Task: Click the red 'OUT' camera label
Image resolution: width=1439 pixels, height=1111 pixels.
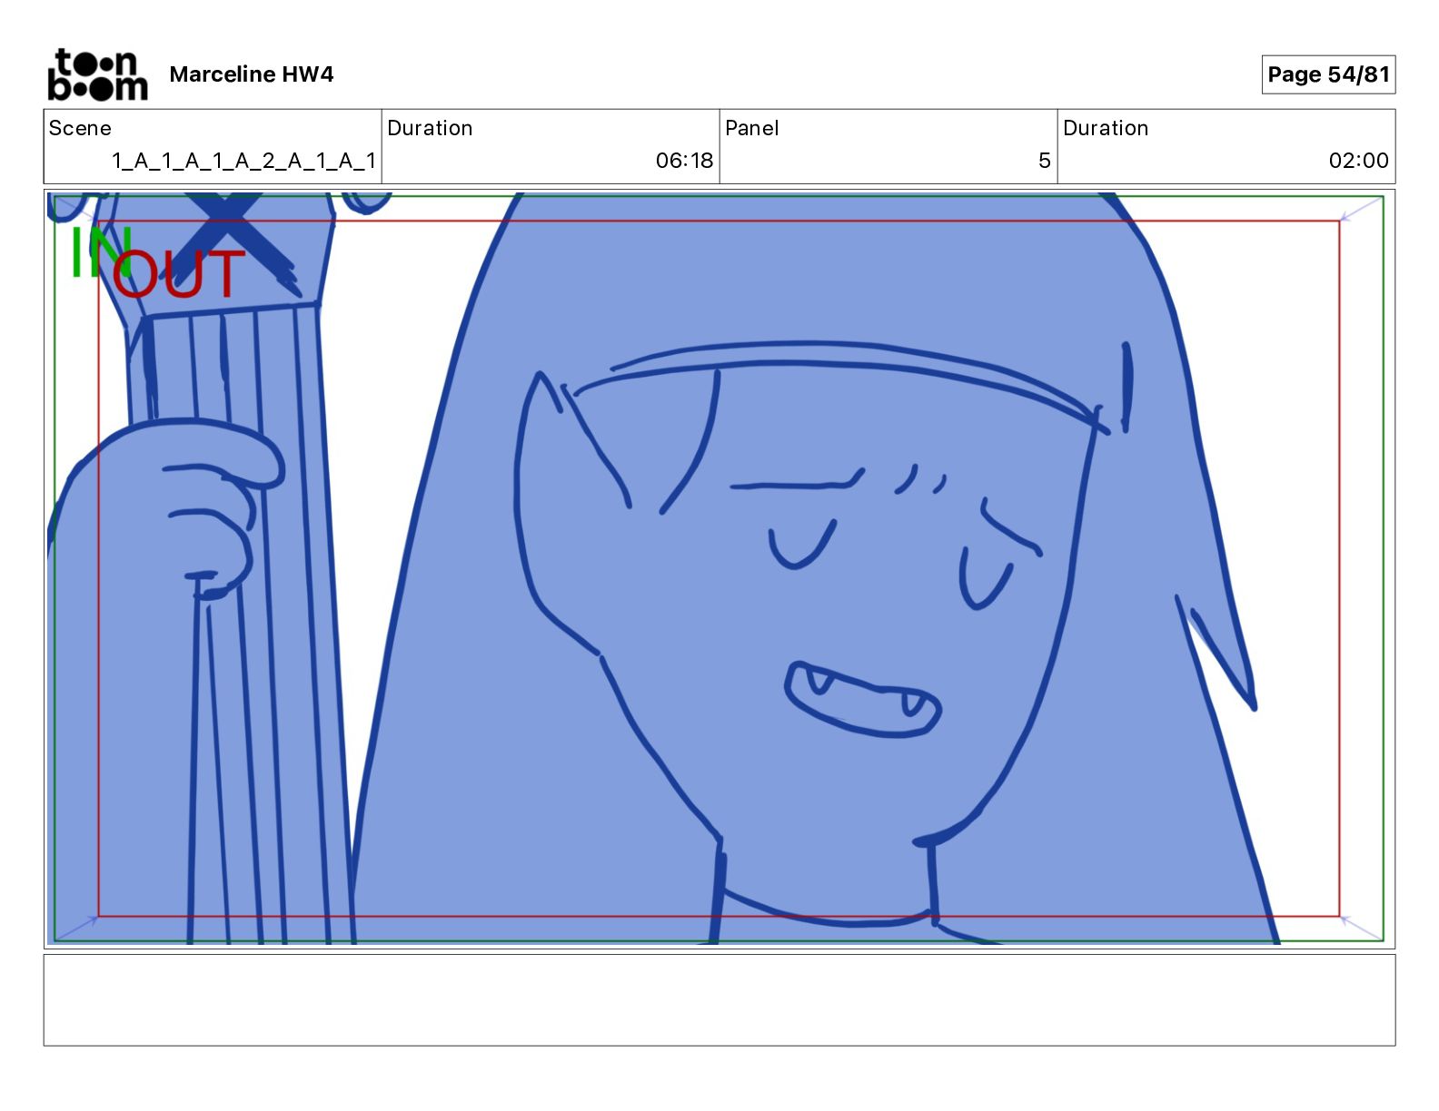Action: coord(179,274)
